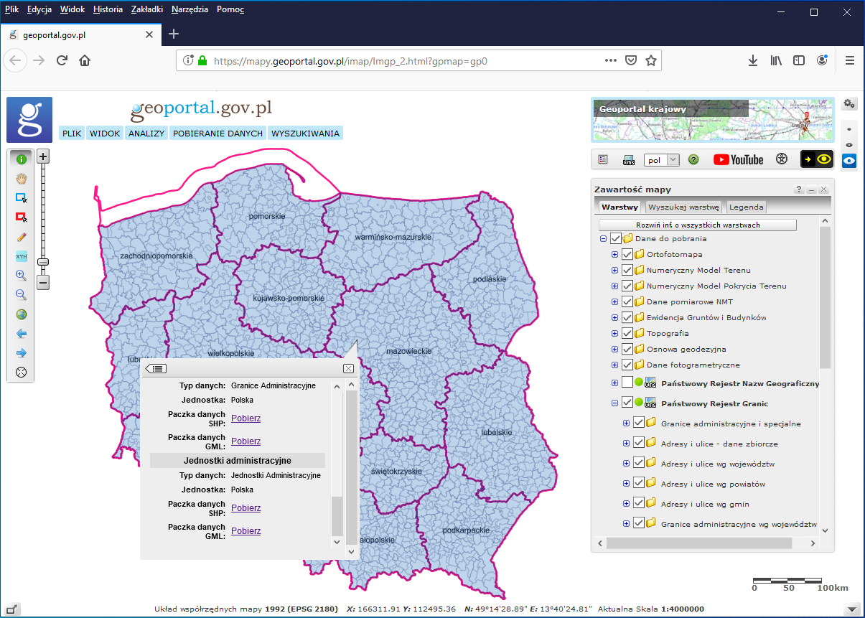The image size is (865, 618).
Task: Click the XYH coordinates tool
Action: pyautogui.click(x=22, y=256)
